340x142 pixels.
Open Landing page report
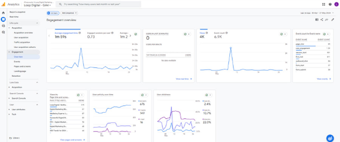(x=20, y=71)
